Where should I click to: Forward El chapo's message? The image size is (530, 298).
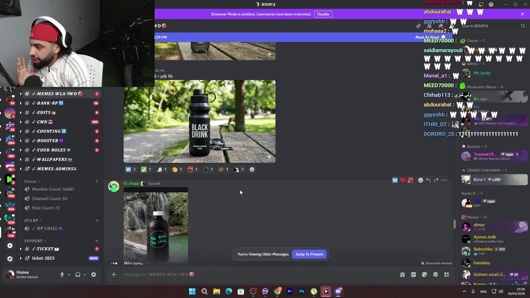[436, 180]
